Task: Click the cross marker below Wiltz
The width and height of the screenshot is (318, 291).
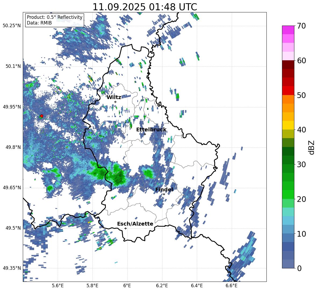Action: click(x=115, y=102)
